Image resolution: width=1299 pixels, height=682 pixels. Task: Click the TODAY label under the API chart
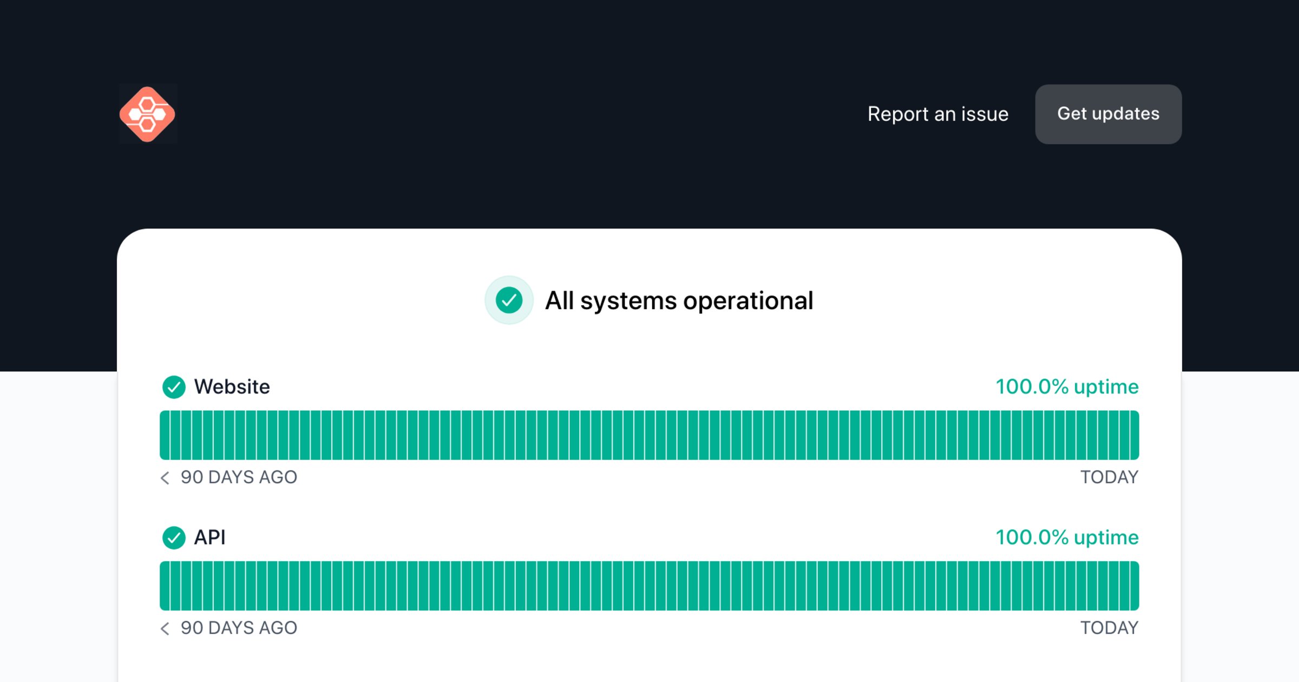tap(1109, 628)
